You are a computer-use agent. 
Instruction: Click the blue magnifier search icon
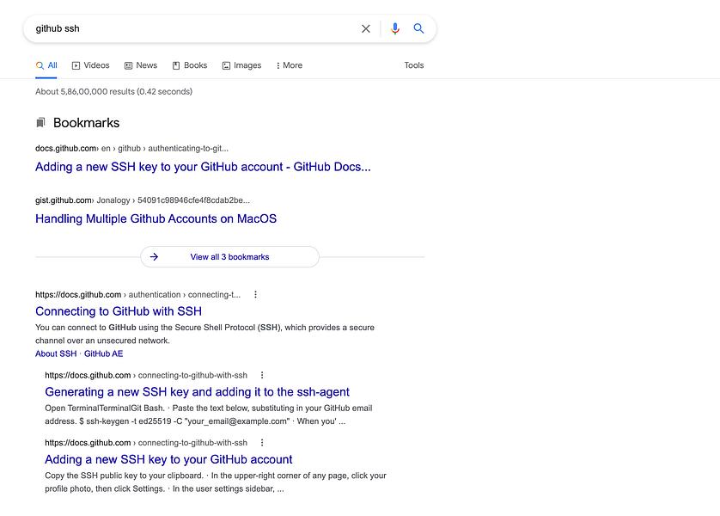pos(418,28)
